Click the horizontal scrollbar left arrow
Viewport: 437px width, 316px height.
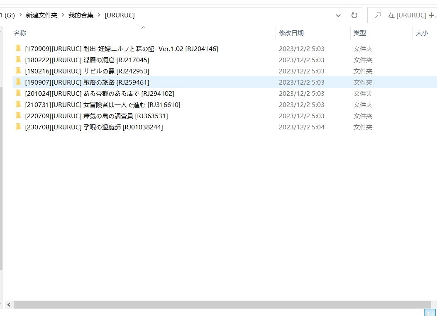(9, 304)
